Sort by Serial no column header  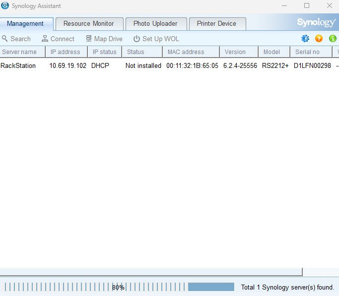click(x=311, y=52)
